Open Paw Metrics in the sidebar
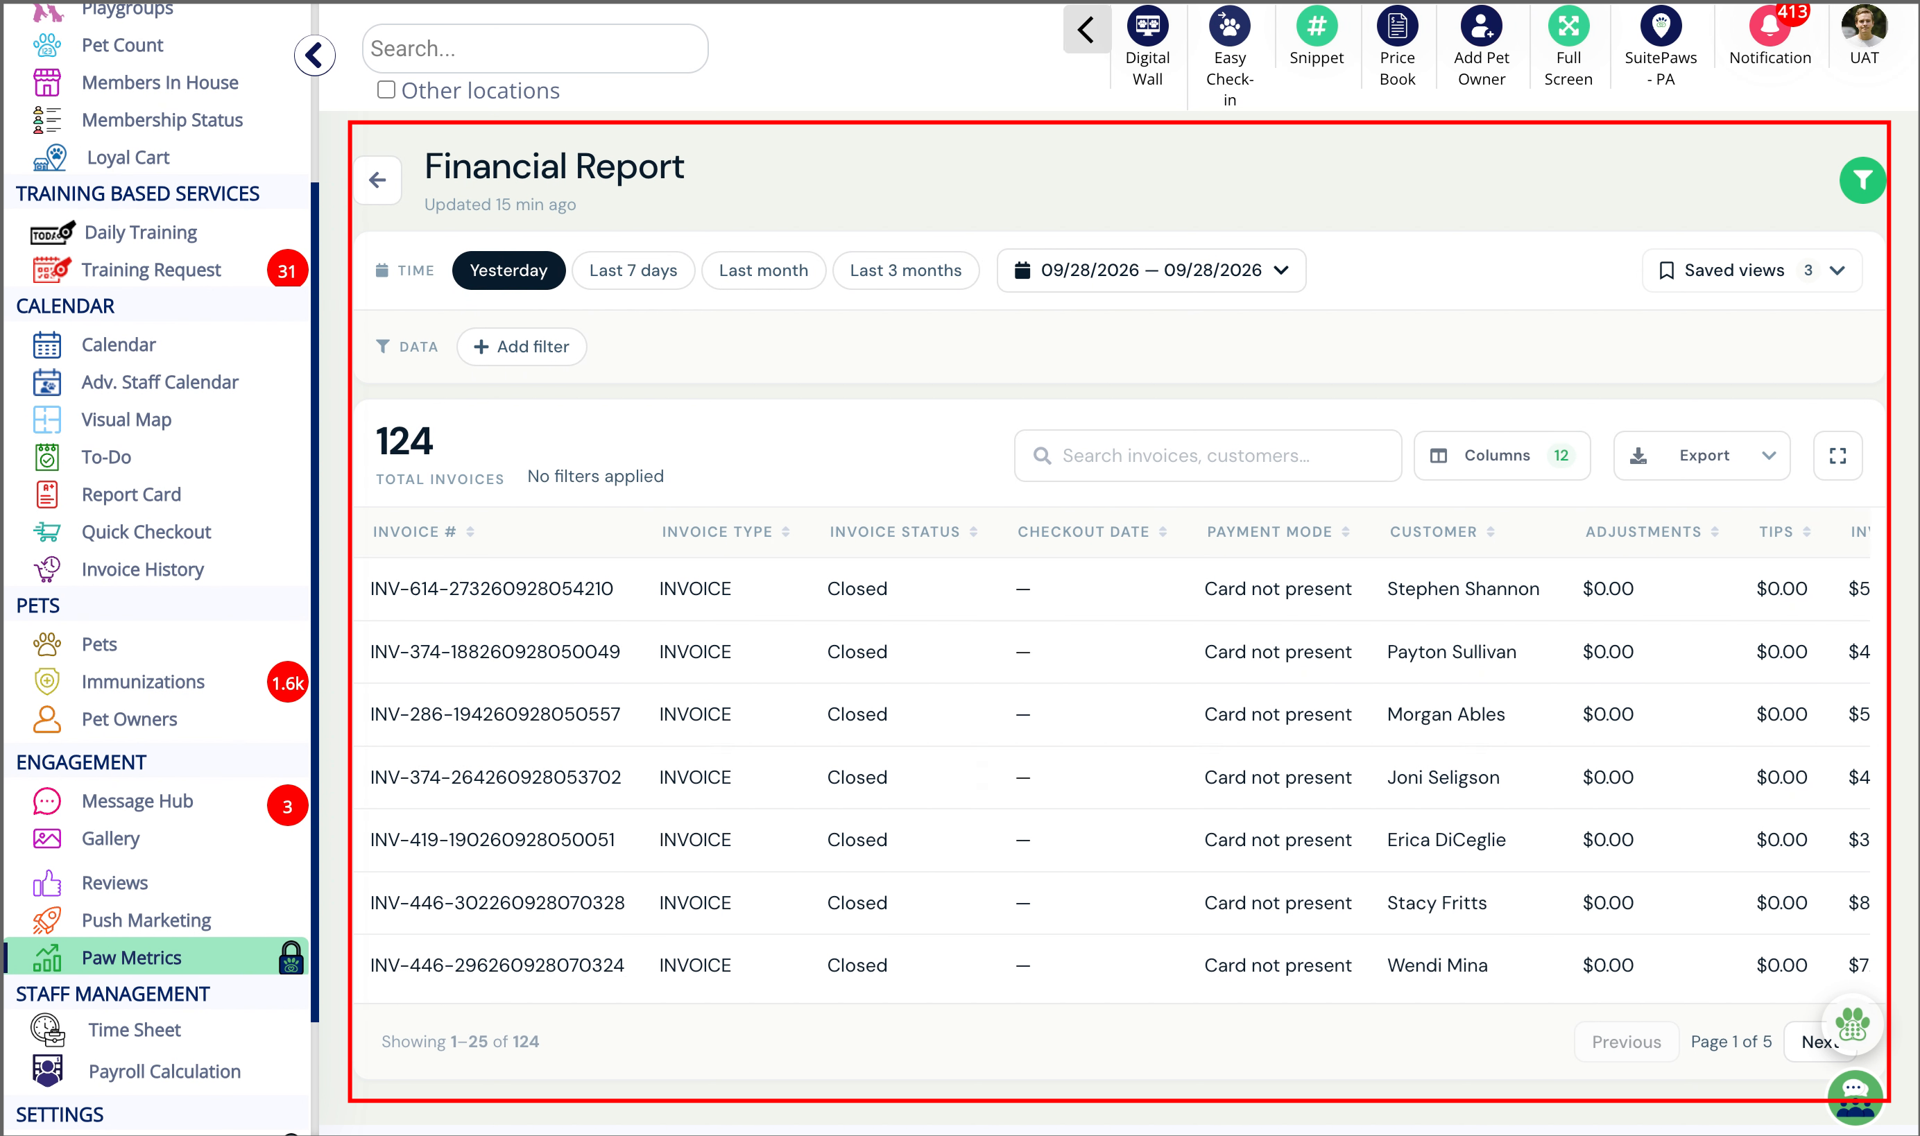Image resolution: width=1920 pixels, height=1136 pixels. pos(157,957)
